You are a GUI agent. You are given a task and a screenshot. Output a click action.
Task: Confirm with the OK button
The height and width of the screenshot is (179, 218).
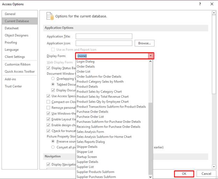(184, 173)
